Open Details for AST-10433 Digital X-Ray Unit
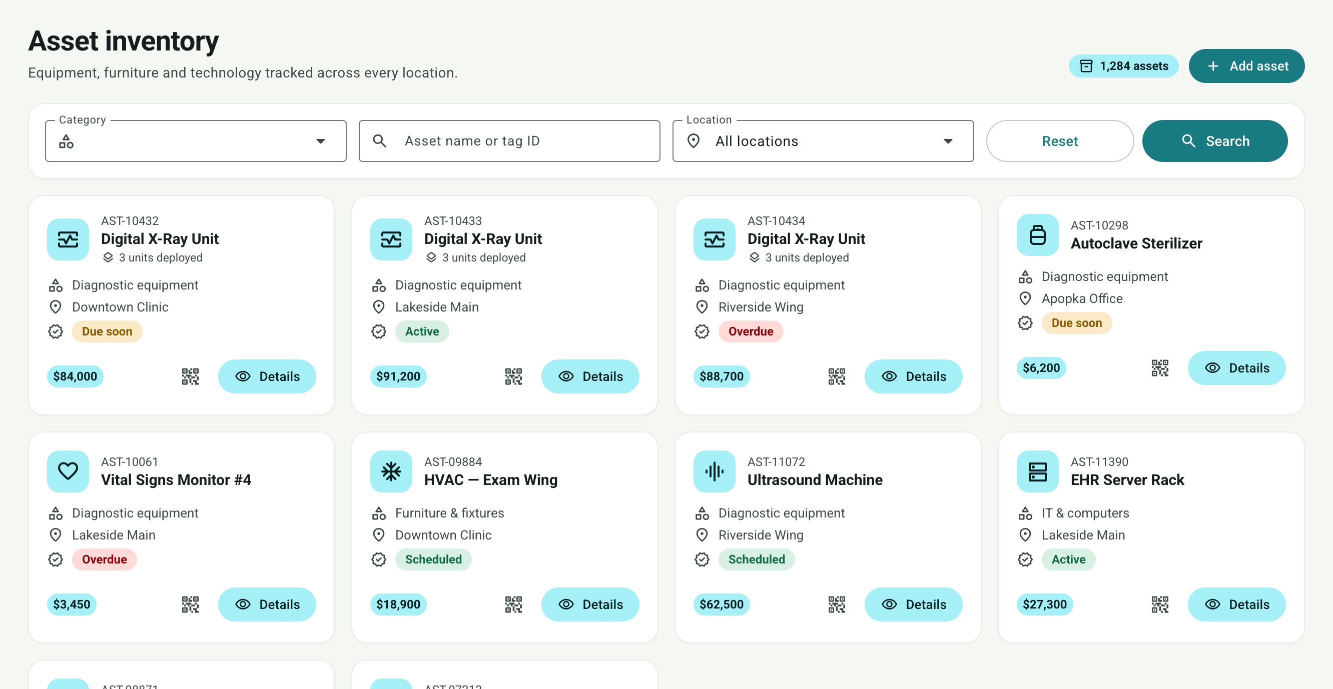1333x689 pixels. point(590,376)
